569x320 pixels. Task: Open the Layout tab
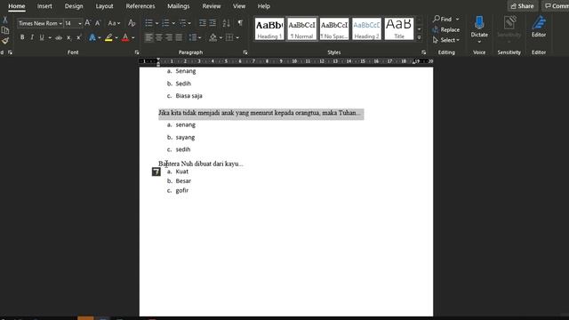coord(104,6)
